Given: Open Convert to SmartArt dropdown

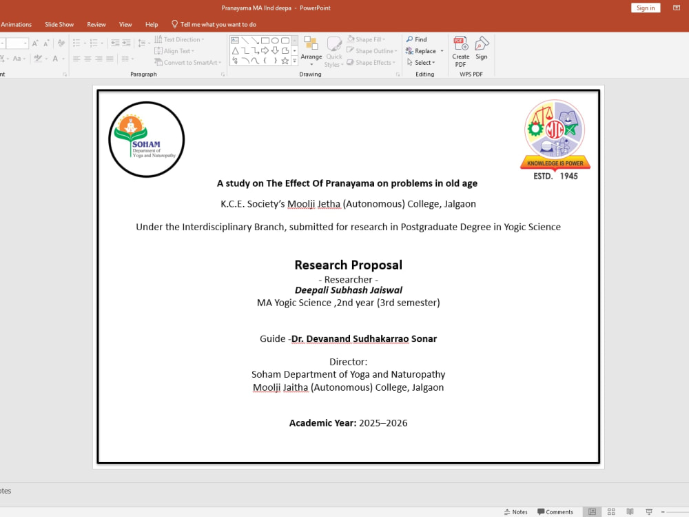Looking at the screenshot, I should tap(188, 63).
